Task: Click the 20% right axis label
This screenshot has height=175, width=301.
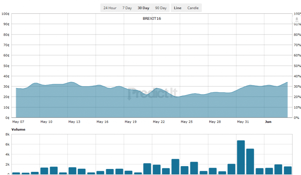Action: (297, 97)
